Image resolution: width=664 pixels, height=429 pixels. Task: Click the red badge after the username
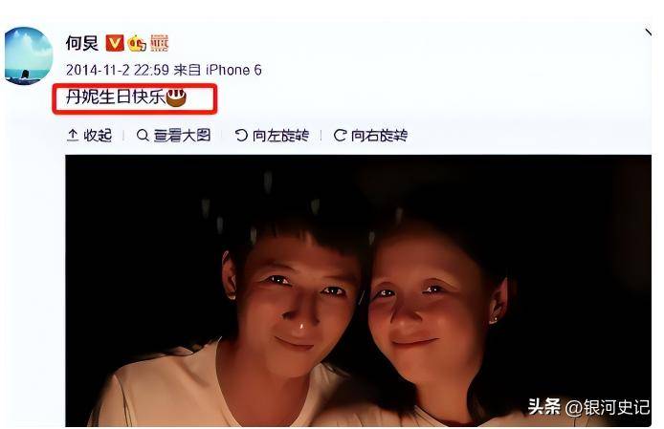(160, 43)
